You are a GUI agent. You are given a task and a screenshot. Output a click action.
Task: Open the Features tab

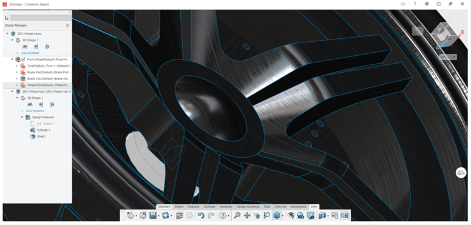[x=194, y=207]
